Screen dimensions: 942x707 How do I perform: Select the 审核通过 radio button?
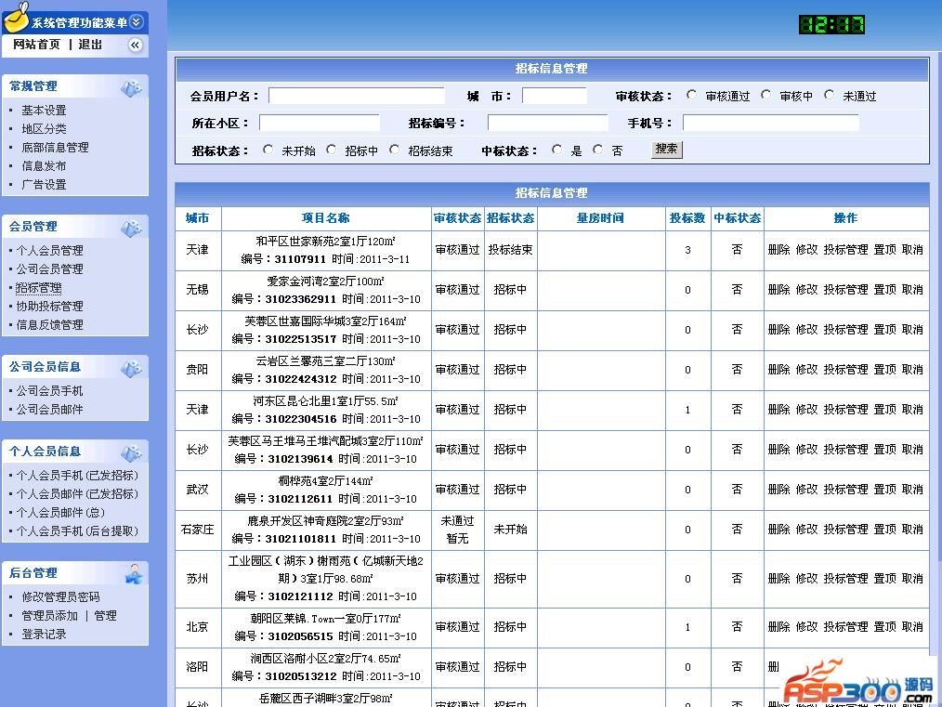point(692,95)
